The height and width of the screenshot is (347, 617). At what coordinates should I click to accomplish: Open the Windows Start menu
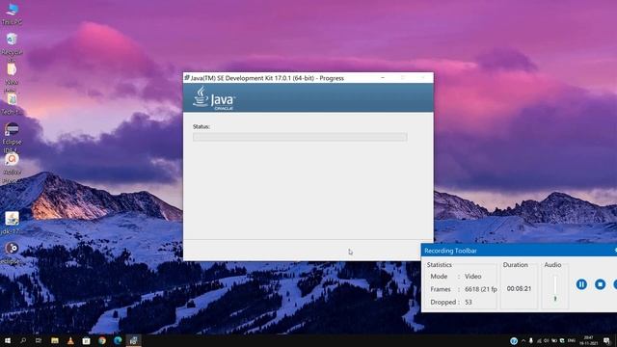(x=8, y=340)
